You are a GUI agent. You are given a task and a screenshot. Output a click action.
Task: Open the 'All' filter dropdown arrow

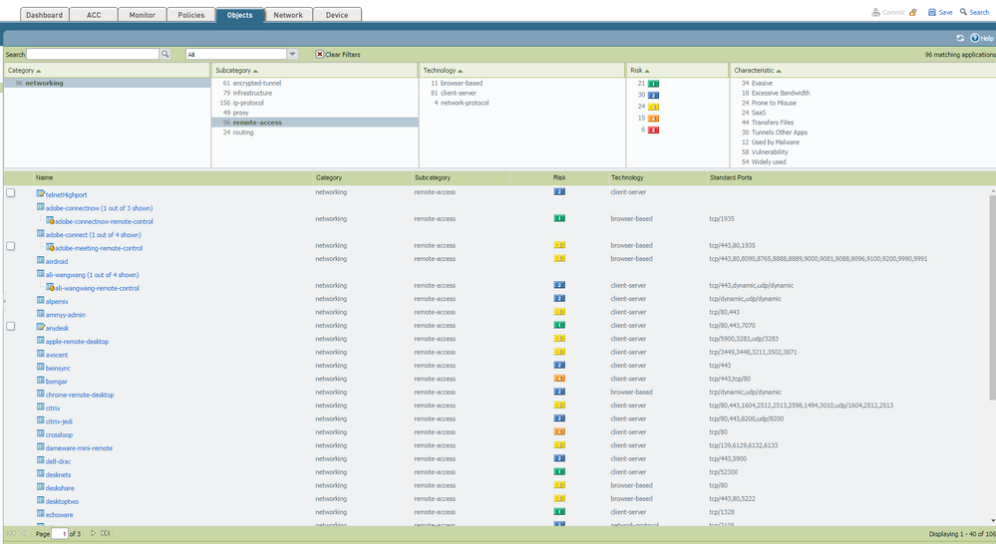point(292,54)
